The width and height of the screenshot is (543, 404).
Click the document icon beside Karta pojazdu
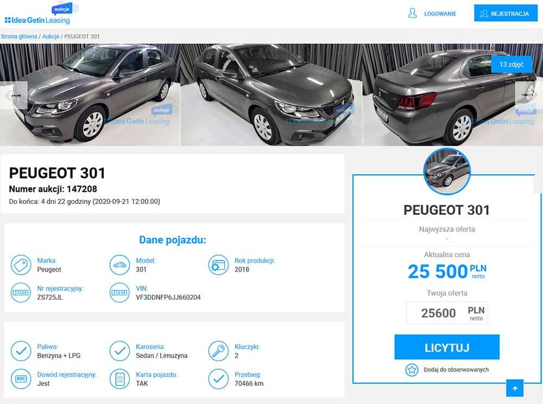pyautogui.click(x=120, y=378)
